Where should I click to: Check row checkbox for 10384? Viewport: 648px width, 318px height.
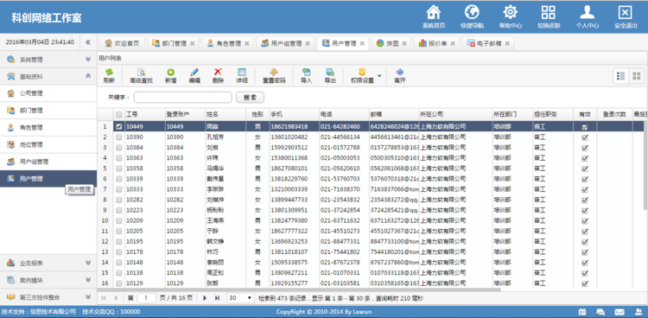click(x=119, y=148)
